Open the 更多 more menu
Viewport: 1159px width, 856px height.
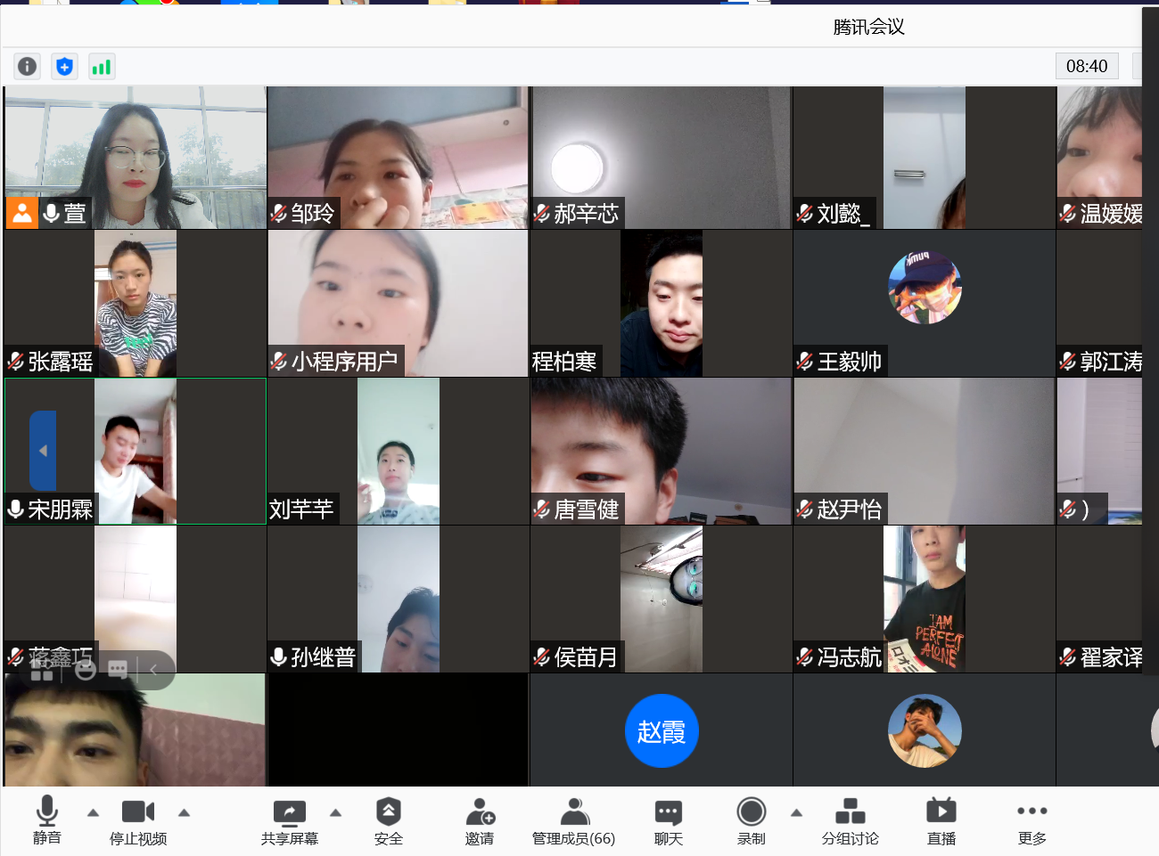point(1032,820)
